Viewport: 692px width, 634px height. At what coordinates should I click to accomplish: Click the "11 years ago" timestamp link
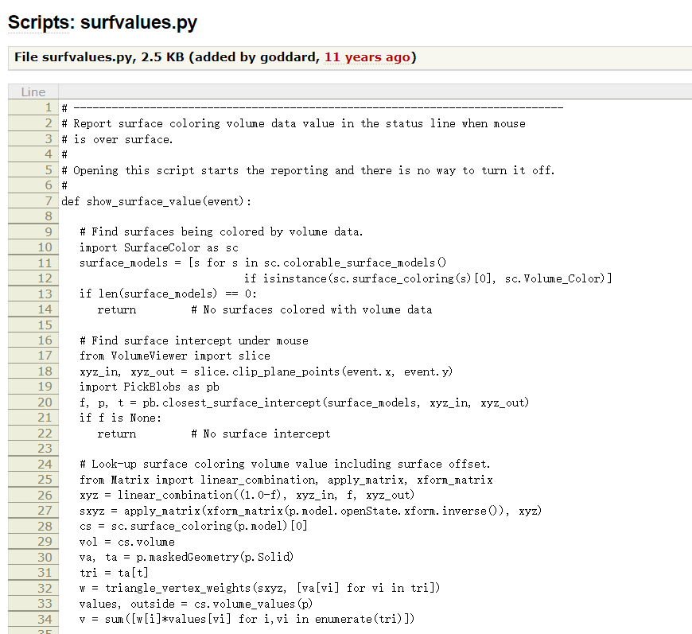point(367,57)
